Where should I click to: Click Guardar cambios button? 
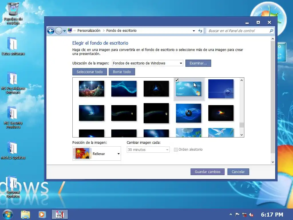coord(207,172)
